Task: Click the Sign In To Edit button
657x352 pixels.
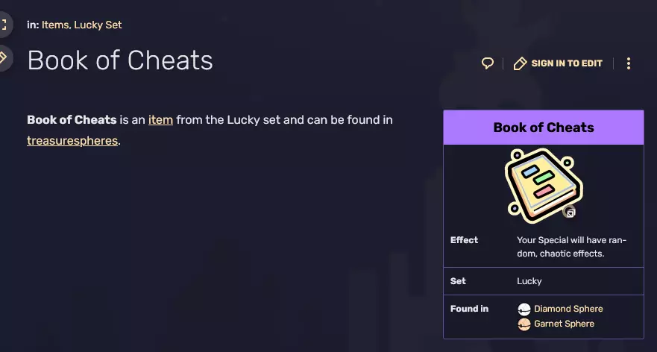Action: tap(558, 63)
